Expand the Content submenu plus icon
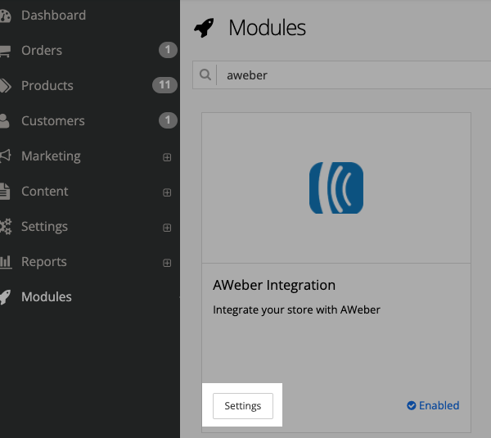Viewport: 491px width, 438px height. coord(167,192)
